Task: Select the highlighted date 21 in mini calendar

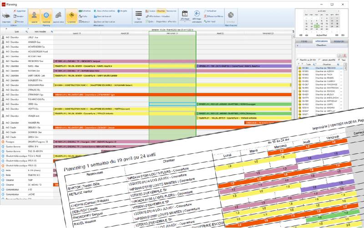Action: tap(317, 26)
